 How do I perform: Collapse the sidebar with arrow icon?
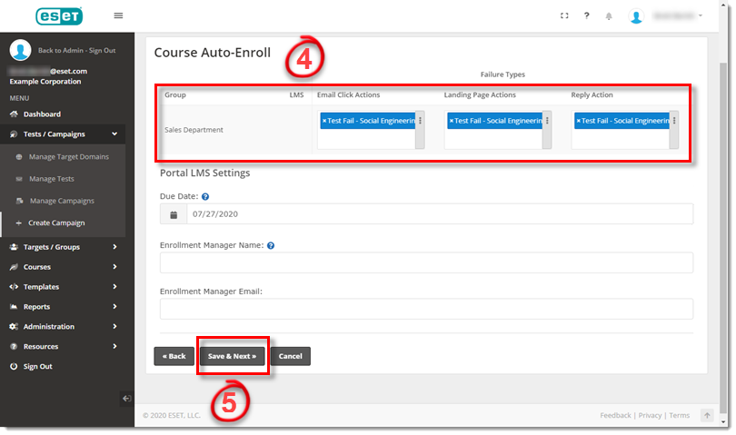[126, 398]
